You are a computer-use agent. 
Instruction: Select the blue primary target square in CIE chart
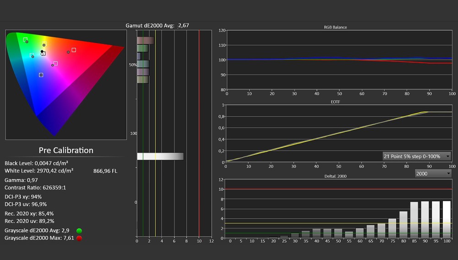pyautogui.click(x=41, y=75)
